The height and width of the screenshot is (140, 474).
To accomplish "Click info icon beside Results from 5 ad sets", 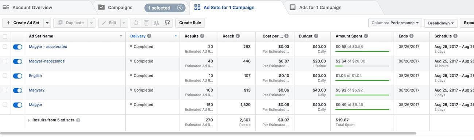I will click(x=78, y=120).
